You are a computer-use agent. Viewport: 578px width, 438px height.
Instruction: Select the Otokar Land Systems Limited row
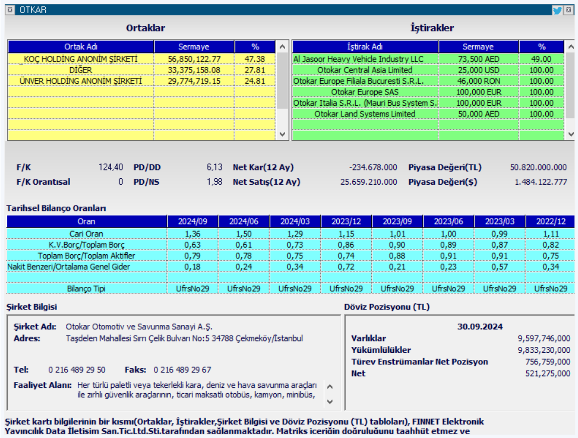[428, 114]
